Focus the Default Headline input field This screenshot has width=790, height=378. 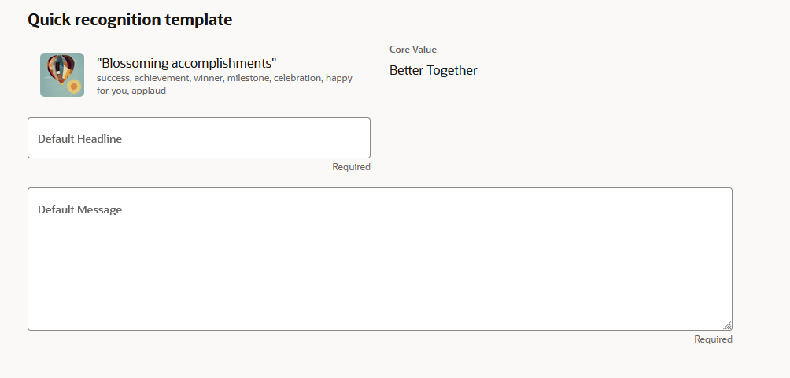coord(198,138)
